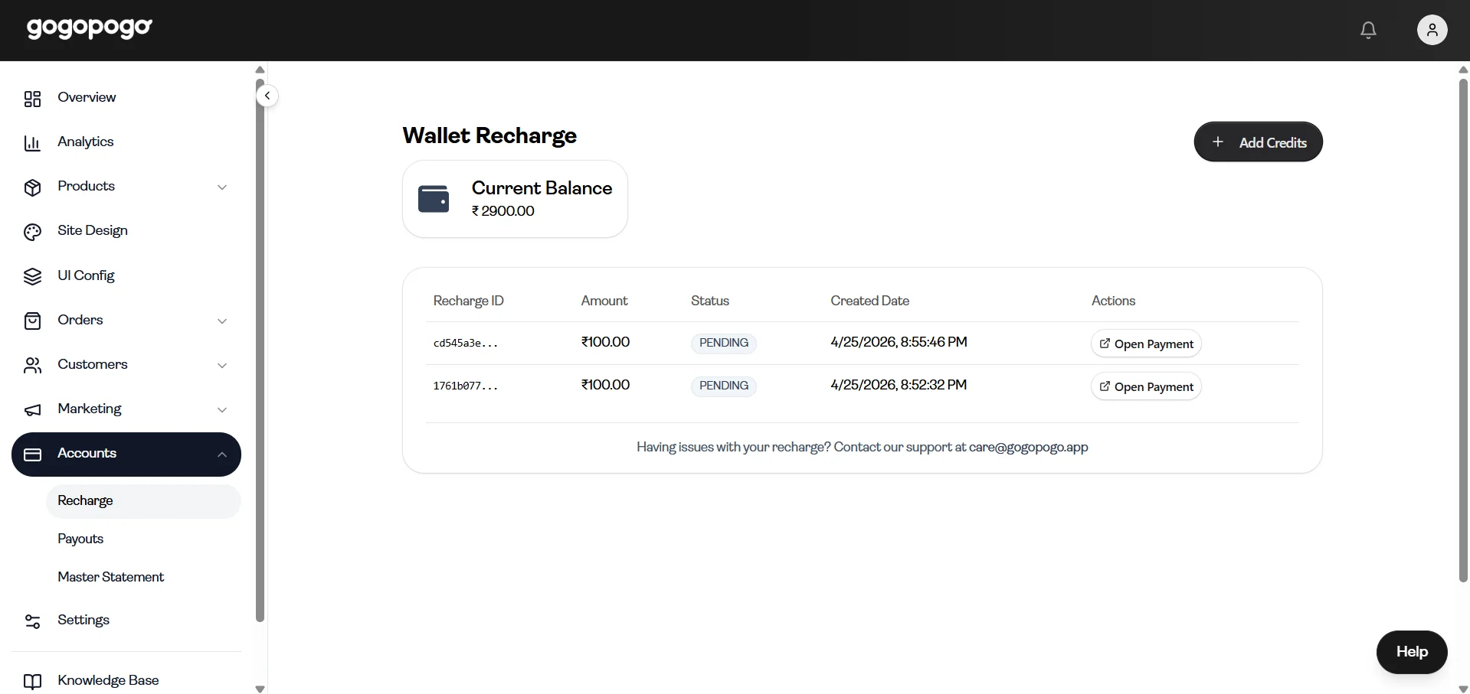This screenshot has width=1470, height=694.
Task: Click the Customers people icon
Action: 32,366
